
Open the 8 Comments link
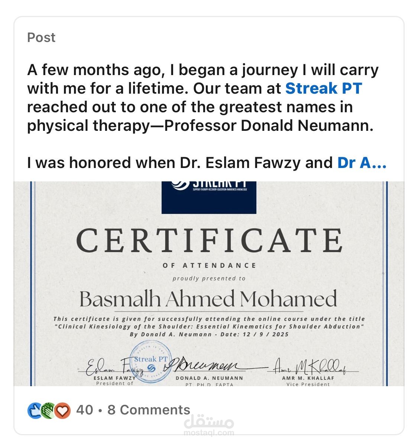click(149, 410)
